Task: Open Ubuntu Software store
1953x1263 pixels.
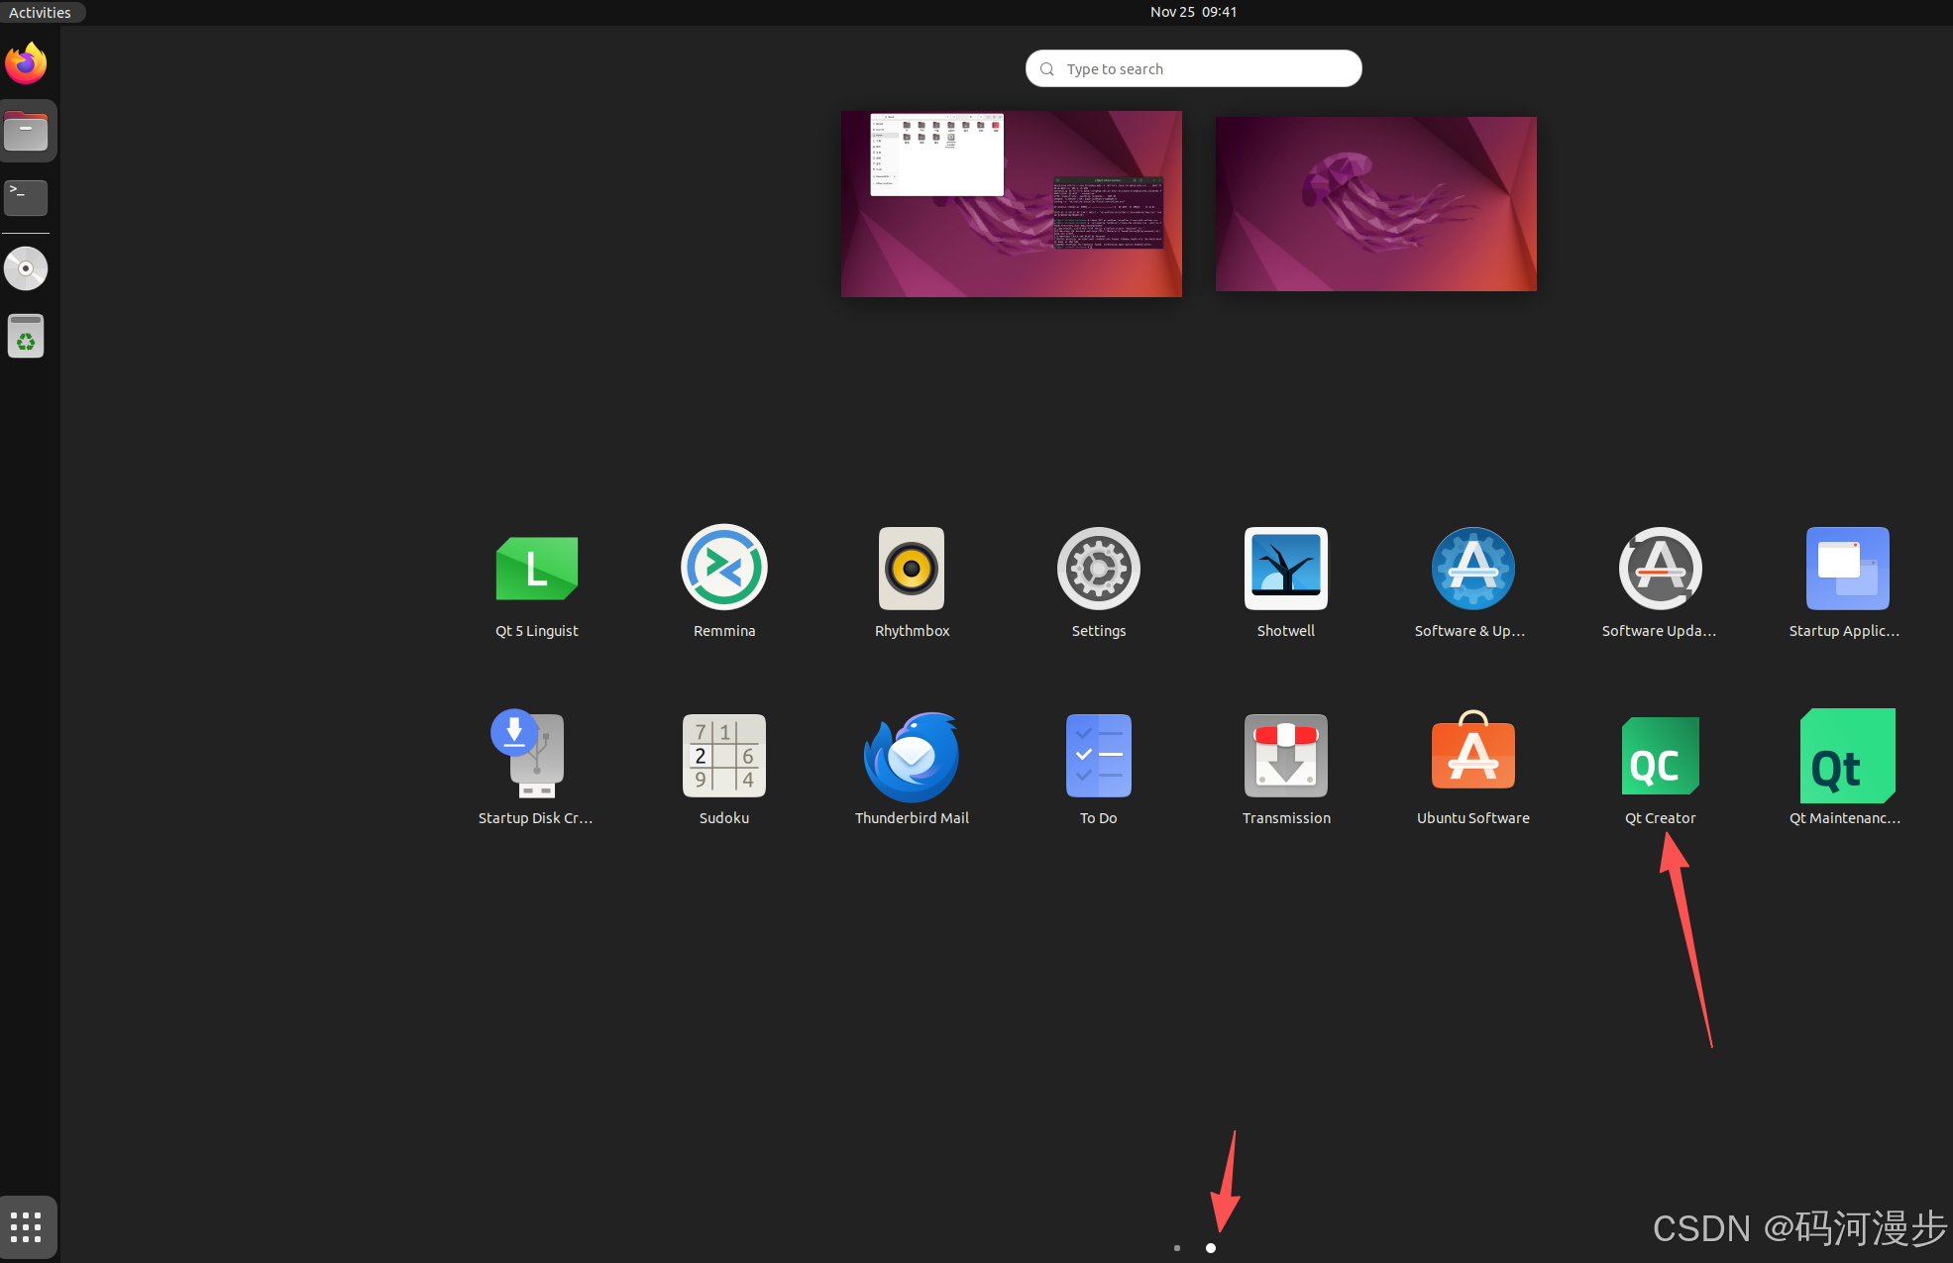Action: click(1472, 757)
